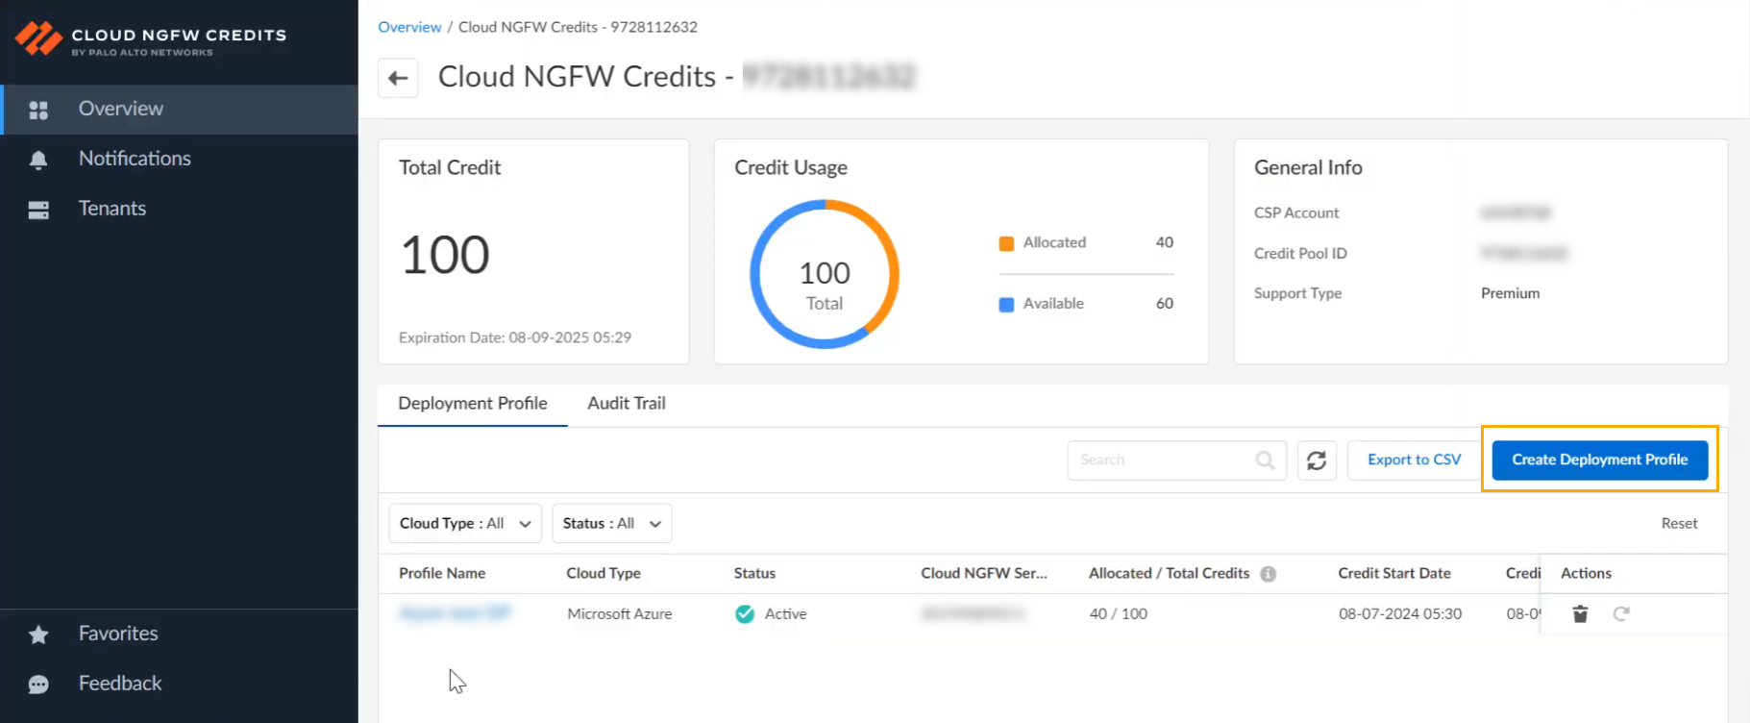
Task: Click the Credit Usage donut chart
Action: coord(825,274)
